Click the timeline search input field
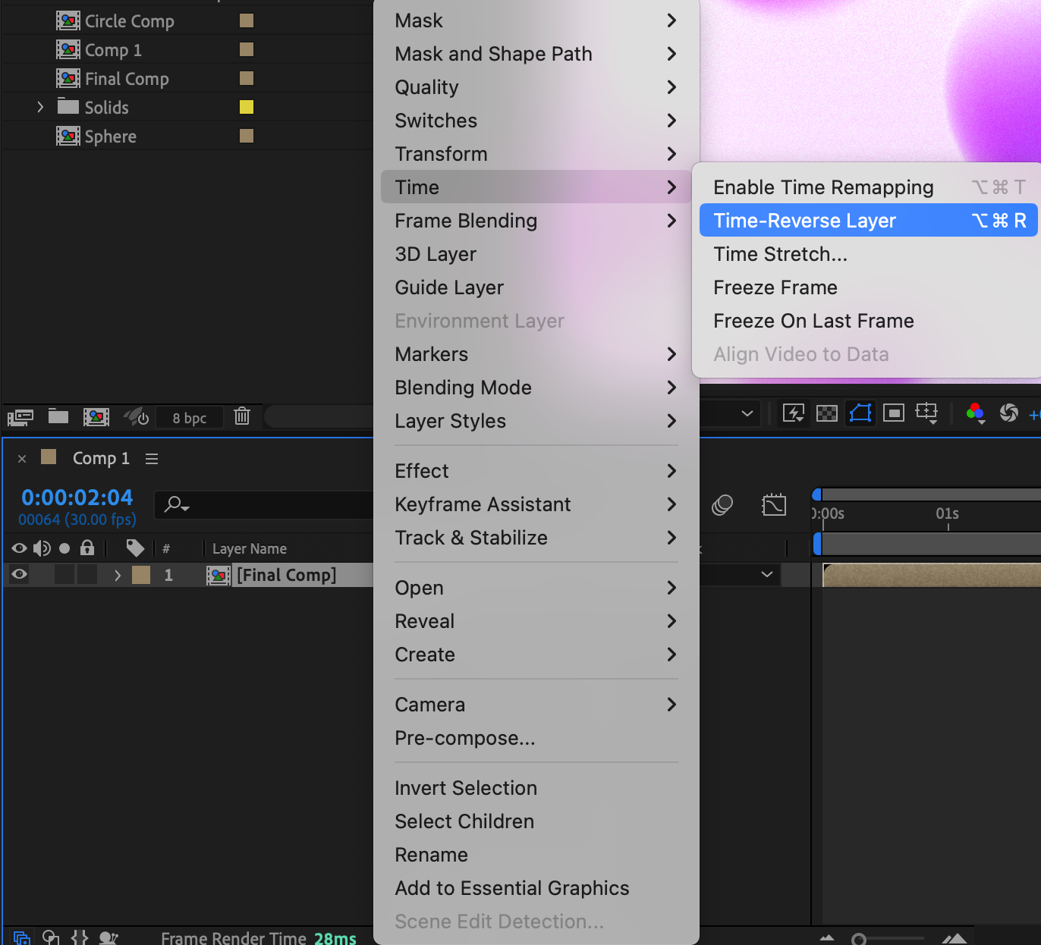Screen dimensions: 1041x945 pyautogui.click(x=264, y=504)
